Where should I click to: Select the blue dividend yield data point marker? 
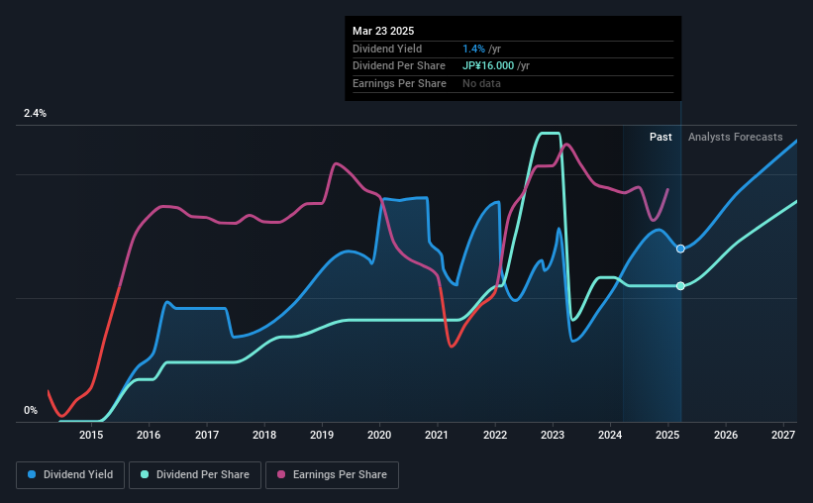680,249
